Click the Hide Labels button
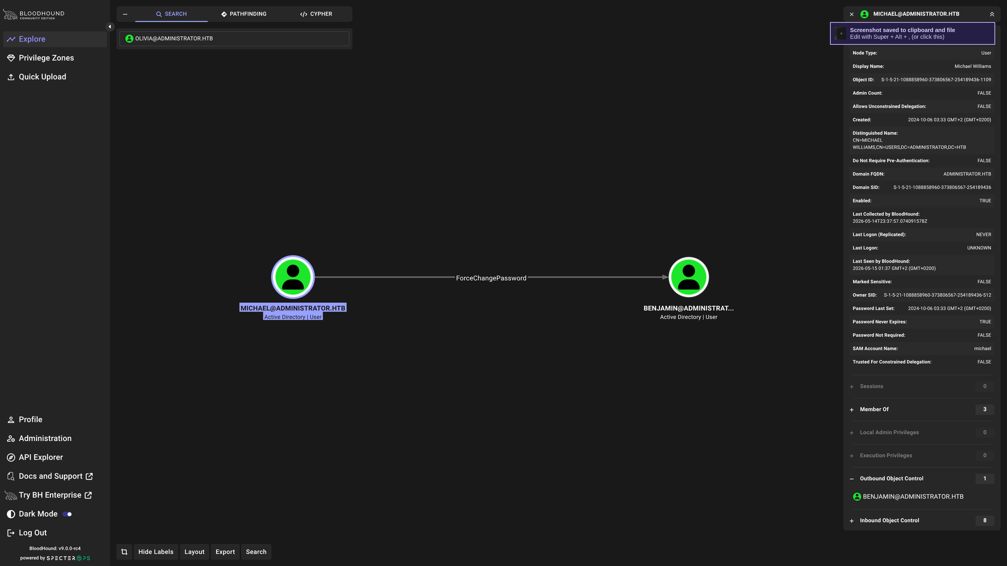1007x566 pixels. click(156, 552)
